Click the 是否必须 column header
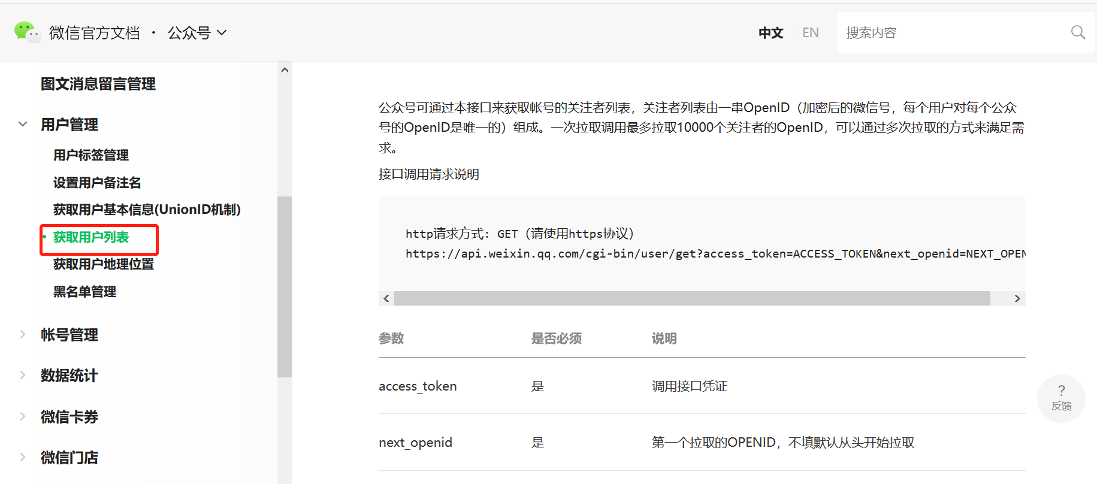Viewport: 1097px width, 484px height. [557, 338]
